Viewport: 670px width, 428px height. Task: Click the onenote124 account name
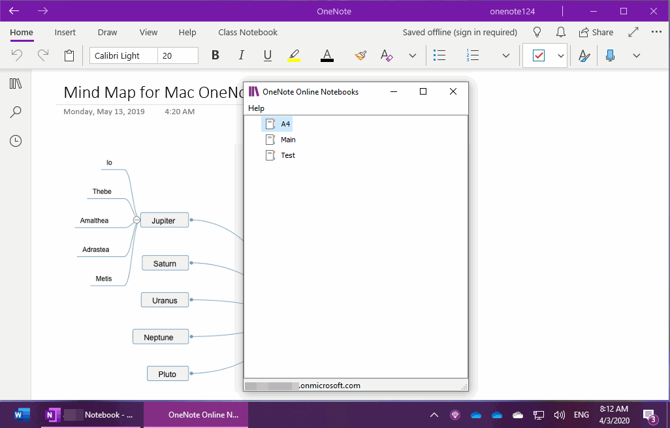513,12
